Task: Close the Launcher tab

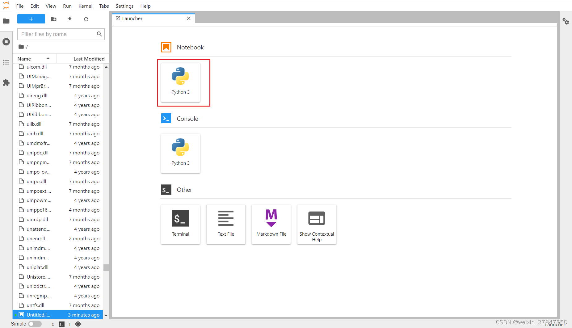Action: pyautogui.click(x=189, y=19)
